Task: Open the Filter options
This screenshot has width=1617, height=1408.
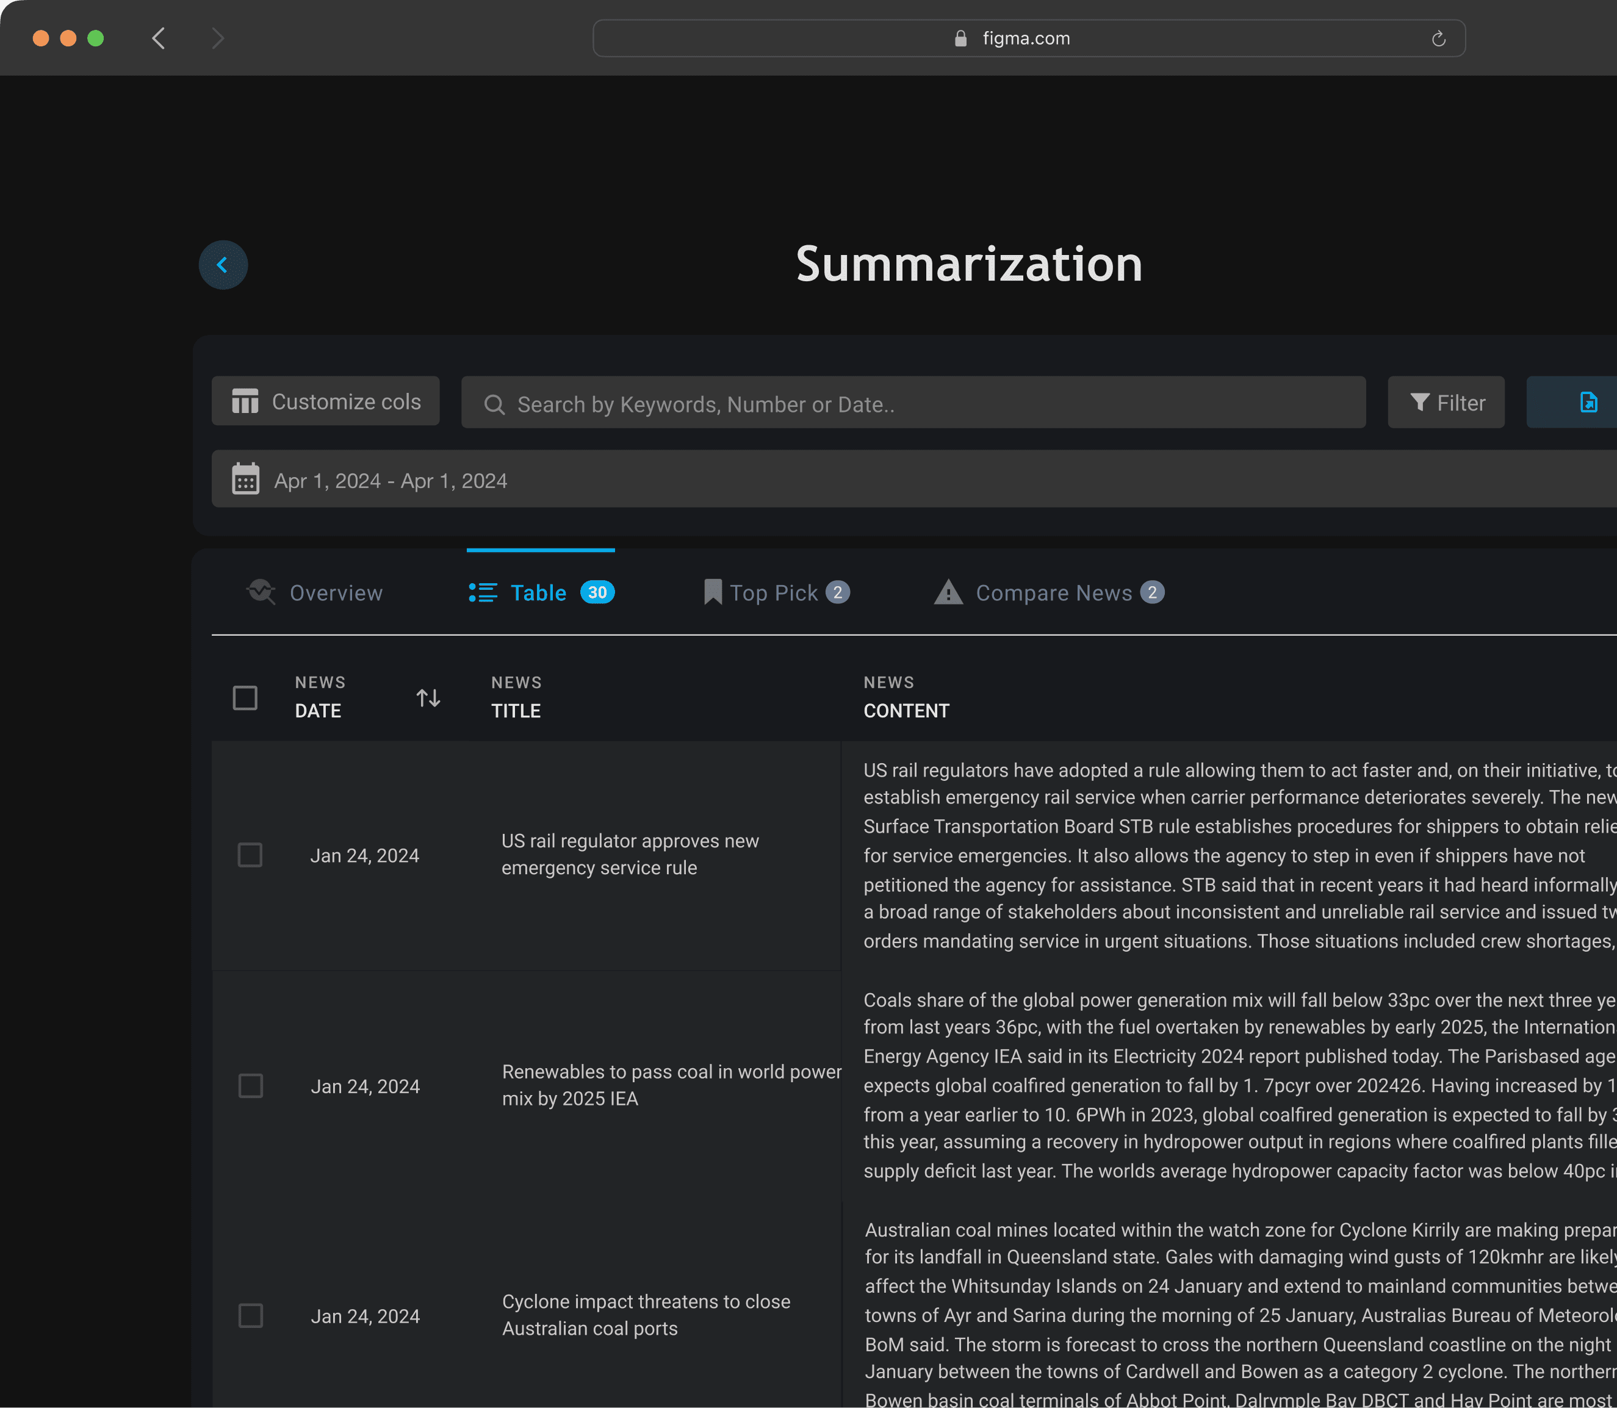Action: point(1446,402)
